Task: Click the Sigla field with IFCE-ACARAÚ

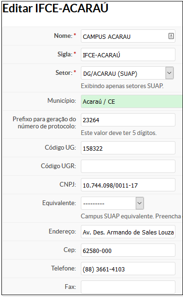Action: pos(128,54)
